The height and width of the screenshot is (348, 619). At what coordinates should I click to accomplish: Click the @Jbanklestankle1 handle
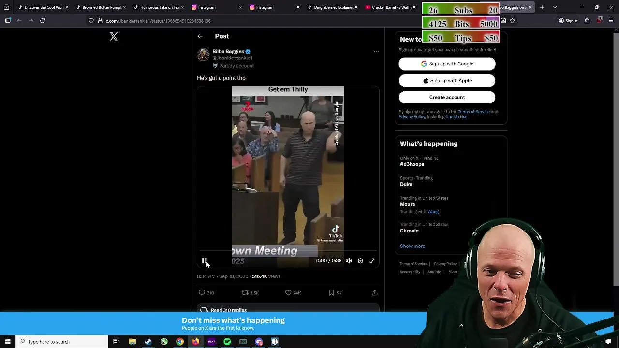232,58
